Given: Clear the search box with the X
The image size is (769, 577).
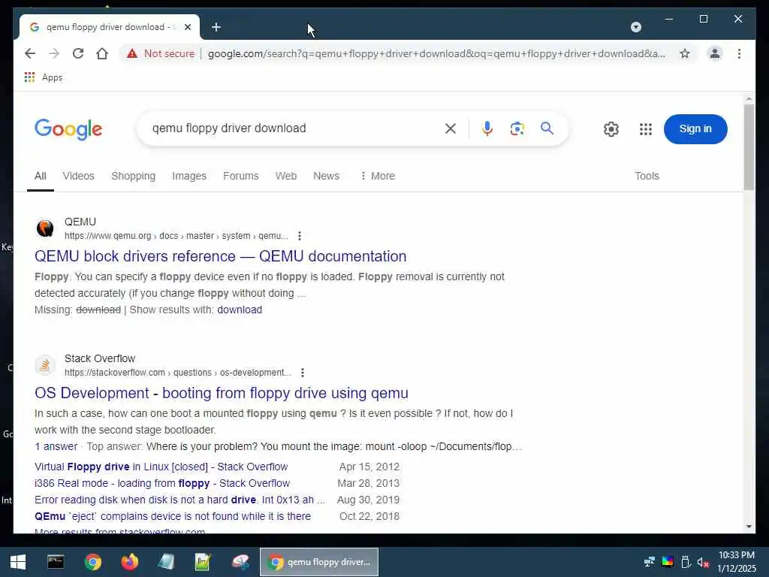Looking at the screenshot, I should pyautogui.click(x=451, y=128).
